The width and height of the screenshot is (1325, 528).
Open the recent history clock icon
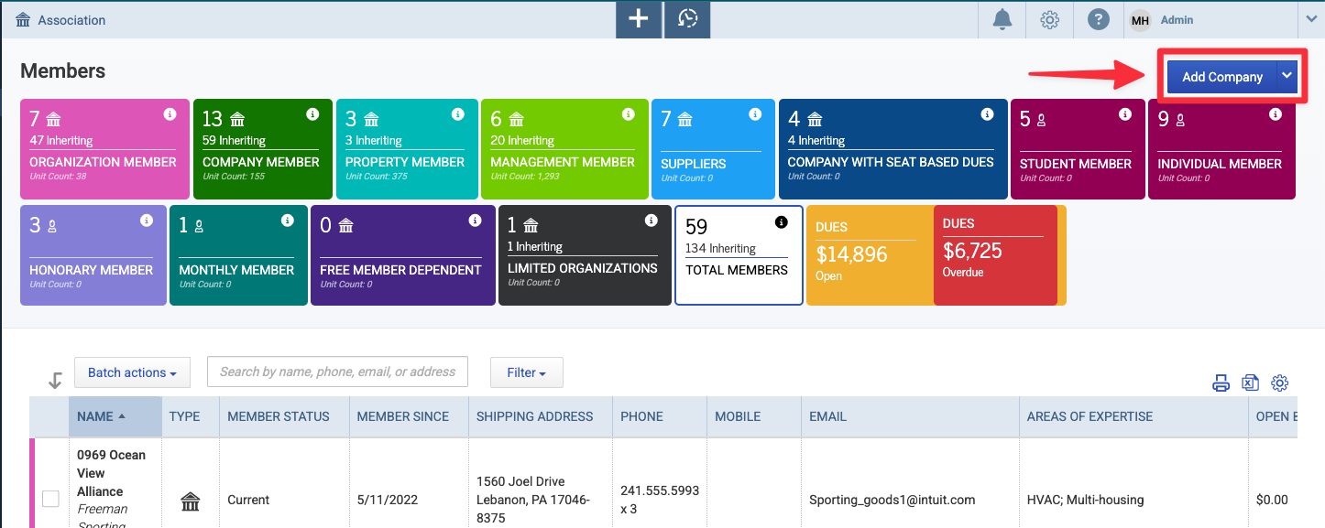click(x=687, y=19)
